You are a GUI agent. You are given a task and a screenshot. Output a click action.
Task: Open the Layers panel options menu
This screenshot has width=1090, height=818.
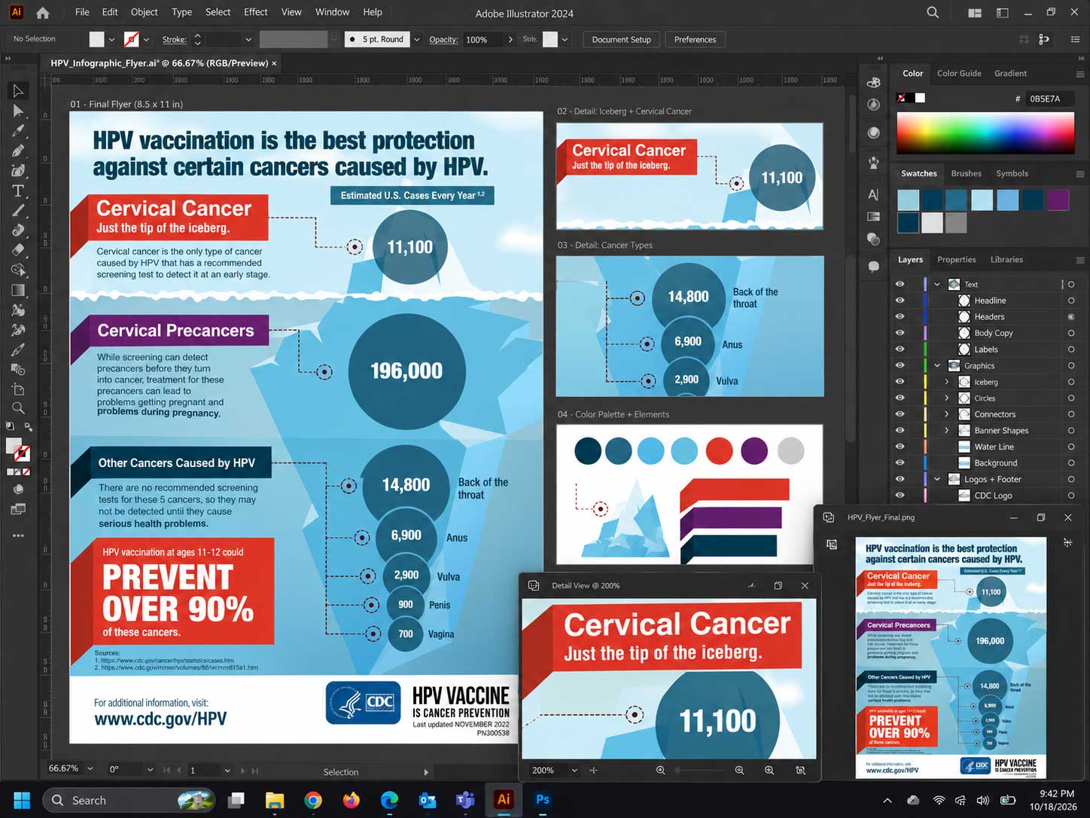(1080, 260)
